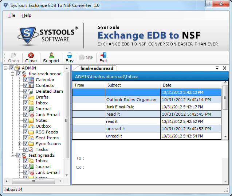This screenshot has width=232, height=196.
Task: Open the Help menu
Action: tap(27, 15)
